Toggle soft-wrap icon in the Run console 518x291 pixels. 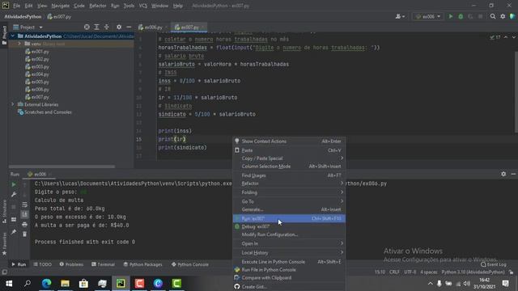tap(24, 205)
